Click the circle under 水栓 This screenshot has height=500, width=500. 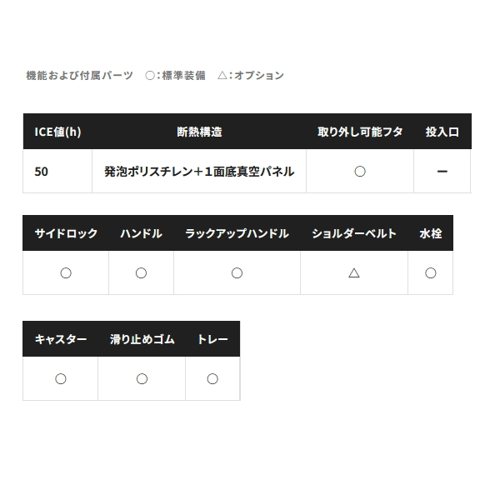pos(431,273)
